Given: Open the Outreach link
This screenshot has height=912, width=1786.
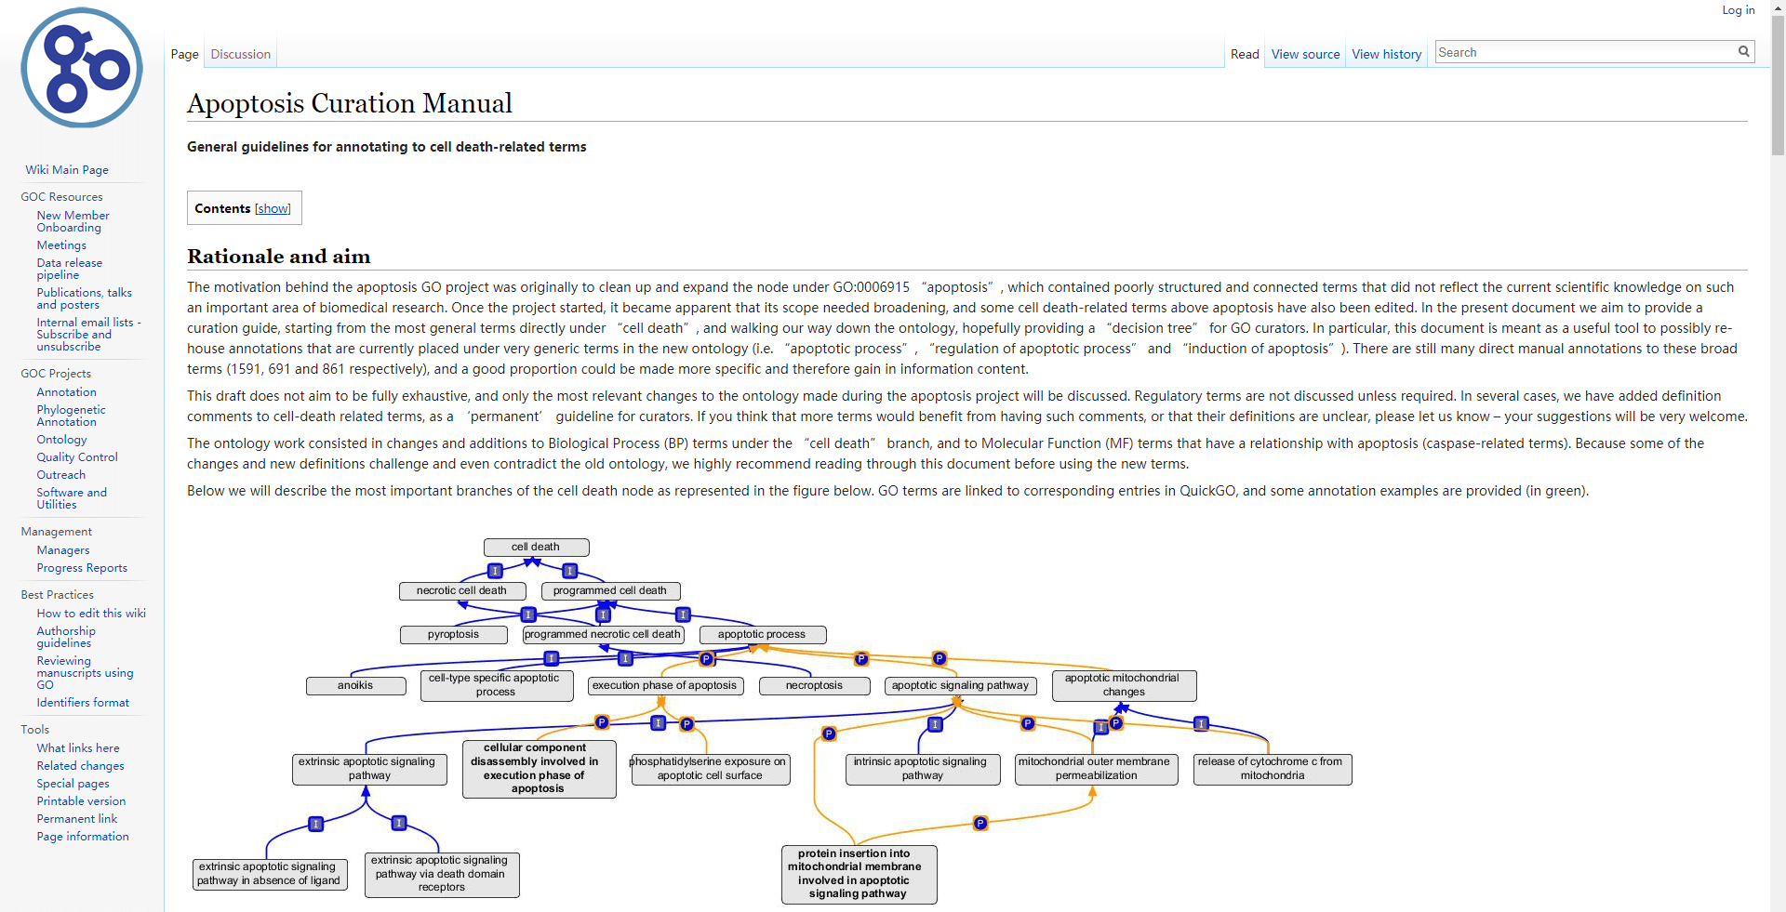Looking at the screenshot, I should coord(60,475).
